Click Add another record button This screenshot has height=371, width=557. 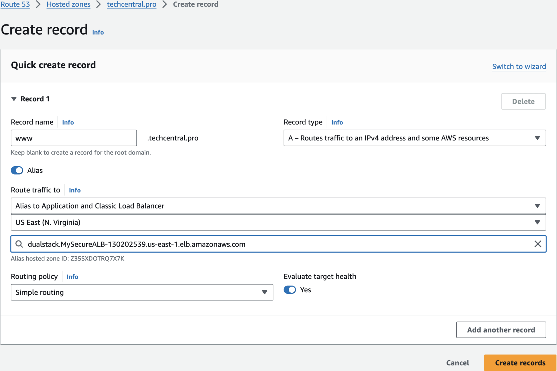(x=501, y=330)
